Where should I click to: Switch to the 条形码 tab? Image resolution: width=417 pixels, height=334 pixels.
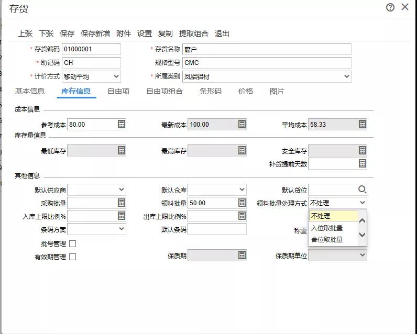click(211, 91)
